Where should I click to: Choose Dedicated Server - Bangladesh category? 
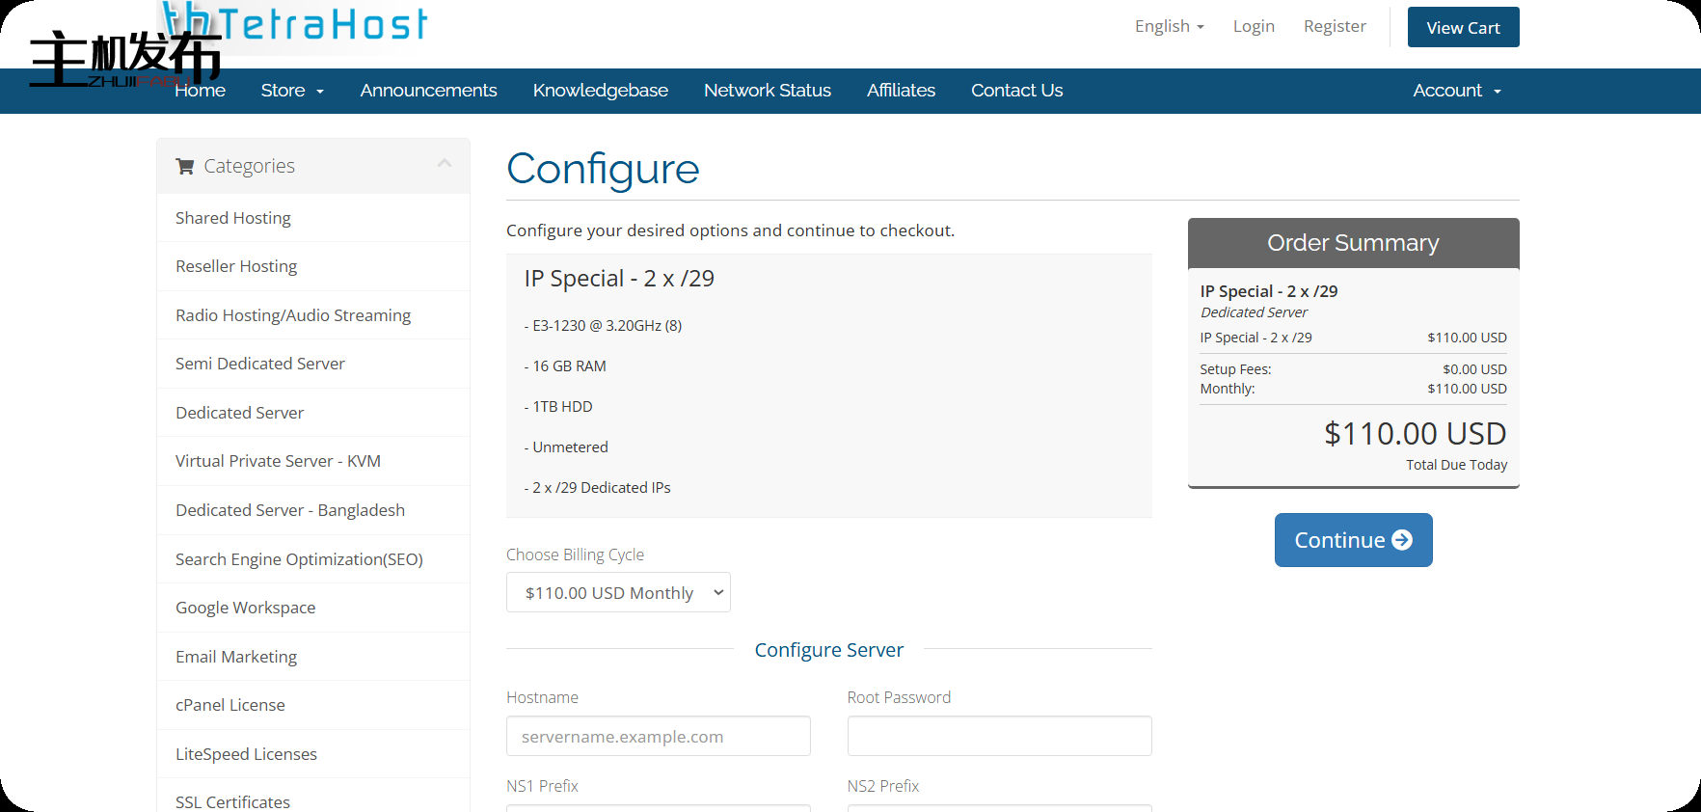[x=290, y=510]
